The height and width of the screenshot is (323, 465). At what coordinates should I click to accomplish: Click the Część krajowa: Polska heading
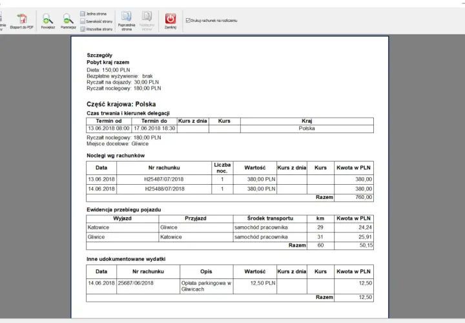click(x=121, y=104)
